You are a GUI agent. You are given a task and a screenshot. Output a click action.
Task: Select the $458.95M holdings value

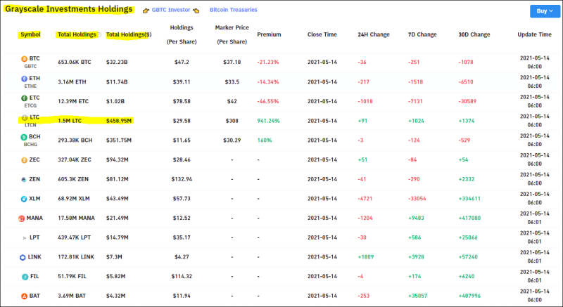[x=119, y=121]
